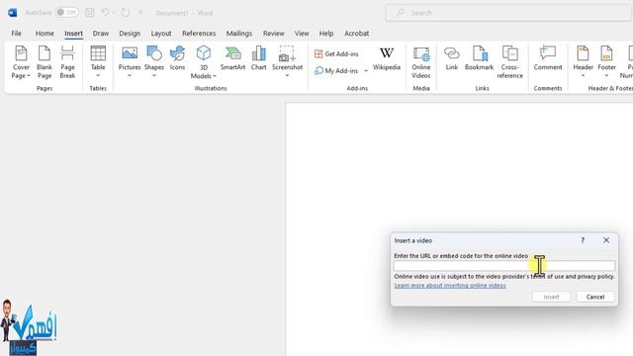This screenshot has height=356, width=633.
Task: Insert a SmartArt graphic
Action: coord(232,58)
